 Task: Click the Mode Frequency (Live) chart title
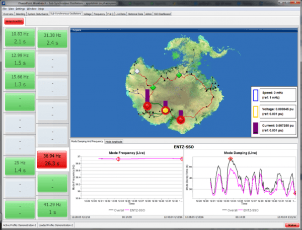127,153
